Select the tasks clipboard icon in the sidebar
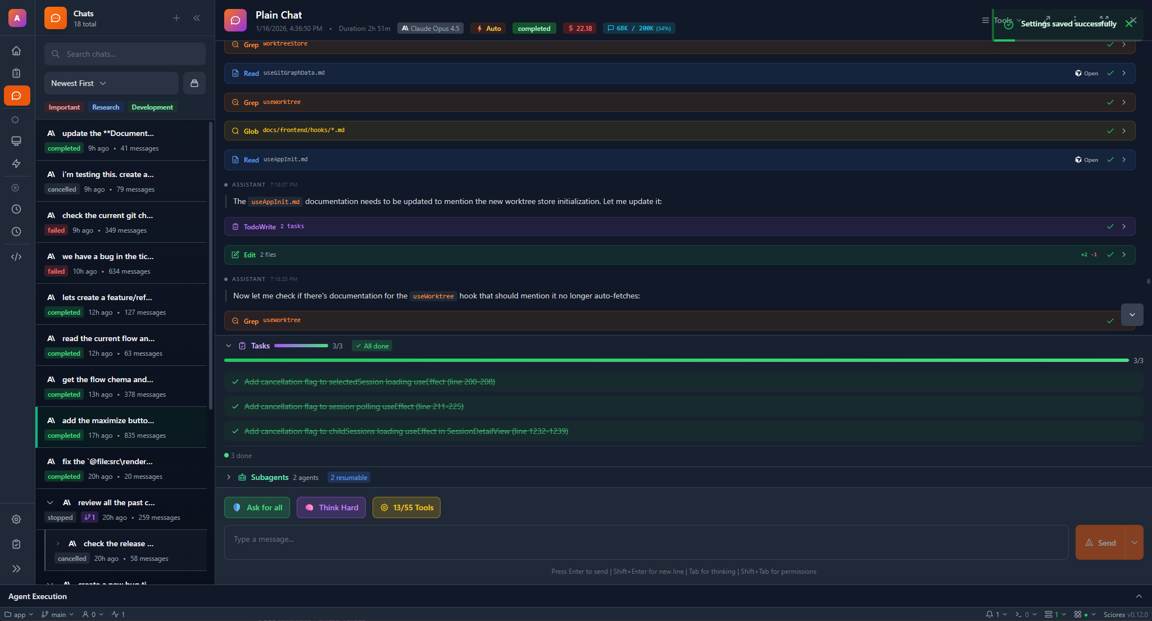1152x621 pixels. [17, 73]
